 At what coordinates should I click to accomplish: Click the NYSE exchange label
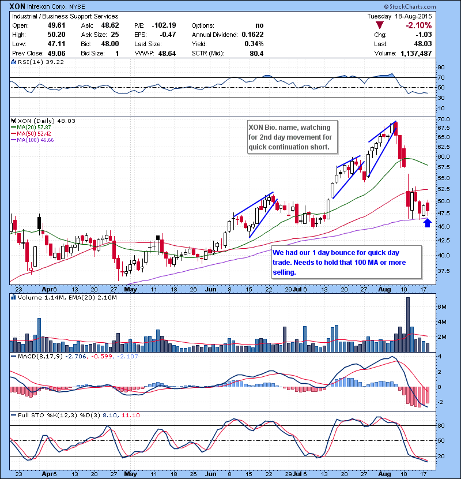point(77,6)
